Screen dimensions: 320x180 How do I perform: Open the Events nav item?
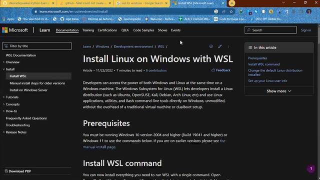175,30
